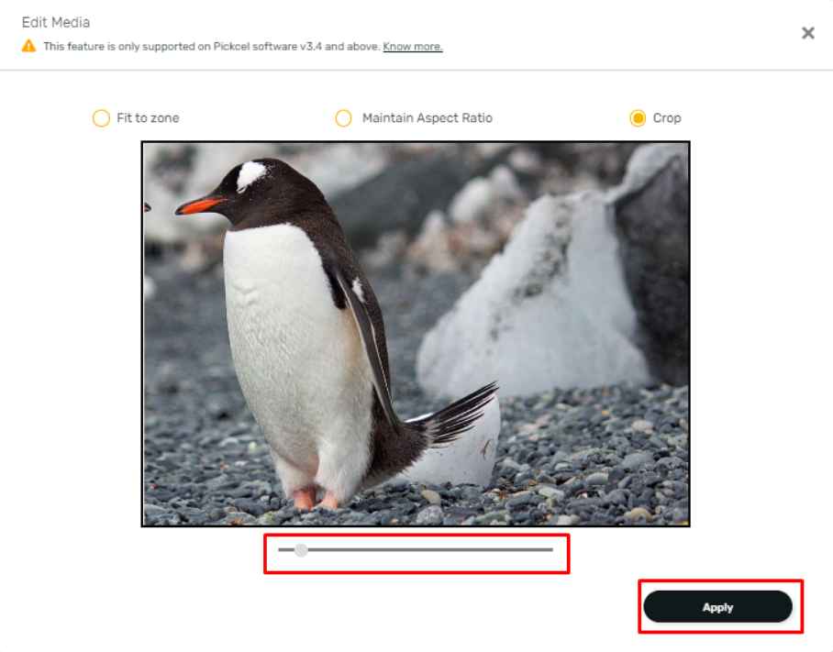Select the Maintain Aspect Ratio radio option
The height and width of the screenshot is (652, 833).
click(343, 118)
